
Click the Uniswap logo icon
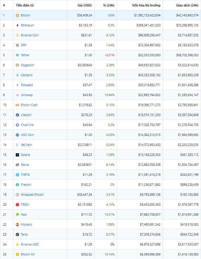coord(17,95)
